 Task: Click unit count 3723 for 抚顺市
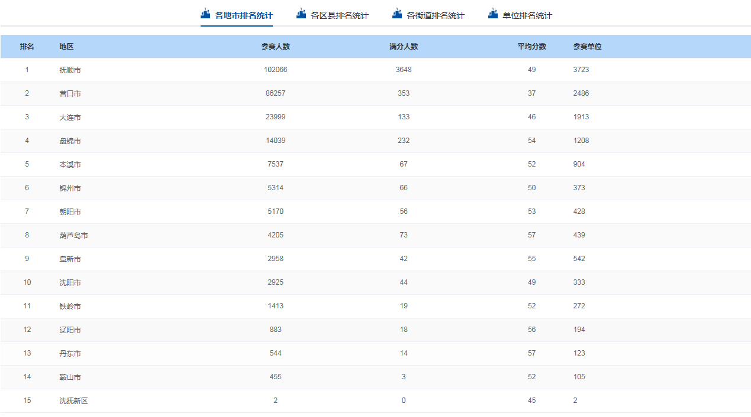point(581,70)
